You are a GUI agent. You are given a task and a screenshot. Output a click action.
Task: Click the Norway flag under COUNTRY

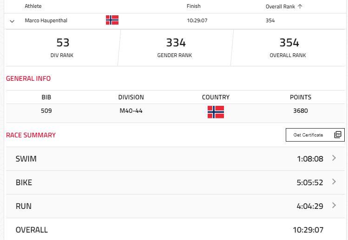coord(216,112)
